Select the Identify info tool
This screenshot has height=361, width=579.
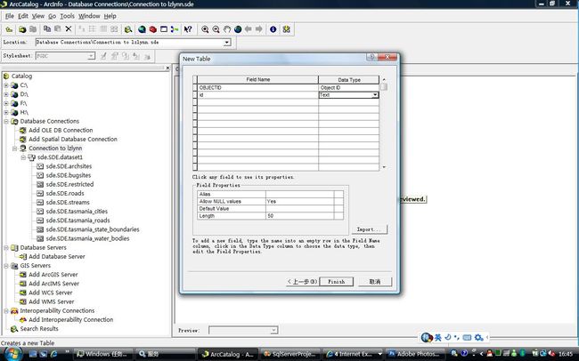tap(273, 29)
